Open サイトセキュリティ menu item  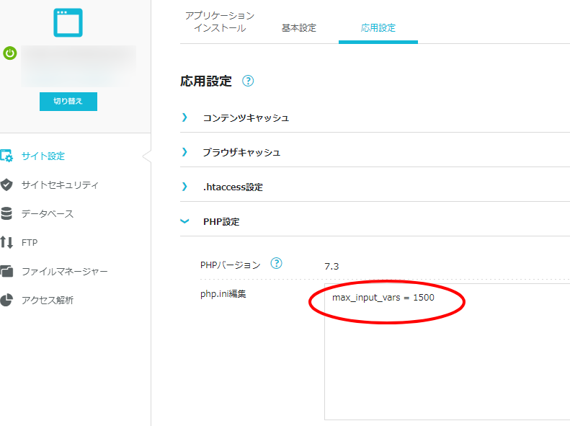[x=60, y=185]
